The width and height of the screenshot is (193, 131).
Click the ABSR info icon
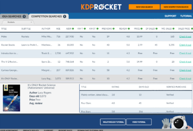click(x=73, y=29)
